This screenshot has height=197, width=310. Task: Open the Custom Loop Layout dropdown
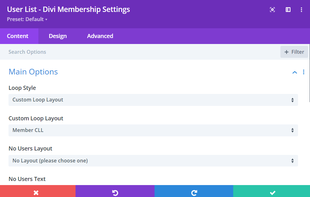pyautogui.click(x=153, y=130)
